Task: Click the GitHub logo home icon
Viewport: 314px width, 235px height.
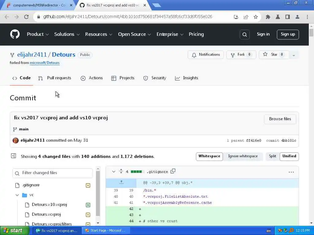Action: click(15, 34)
